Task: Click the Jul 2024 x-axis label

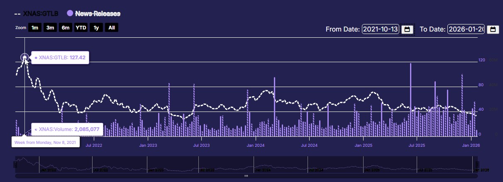Action: 309,146
